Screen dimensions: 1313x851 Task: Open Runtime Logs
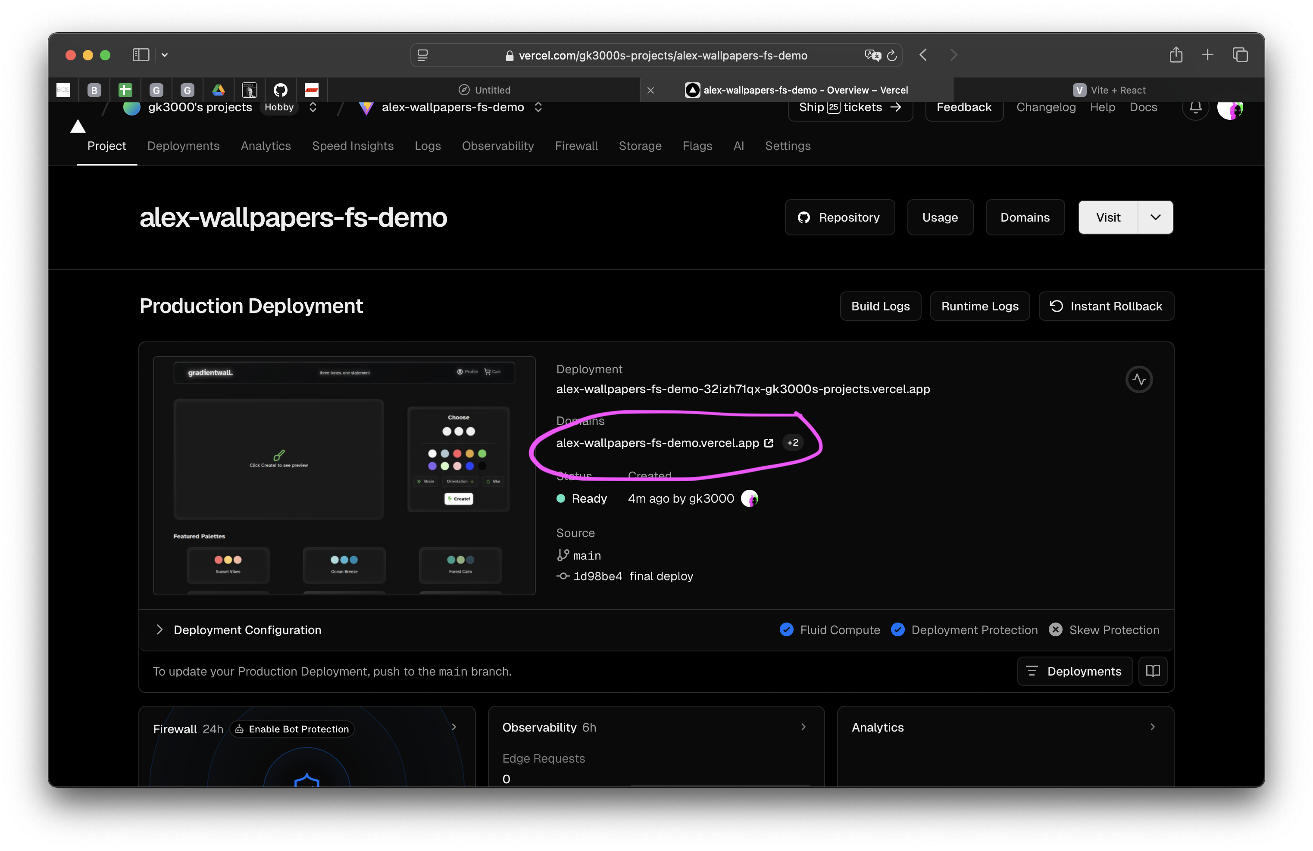click(x=979, y=306)
